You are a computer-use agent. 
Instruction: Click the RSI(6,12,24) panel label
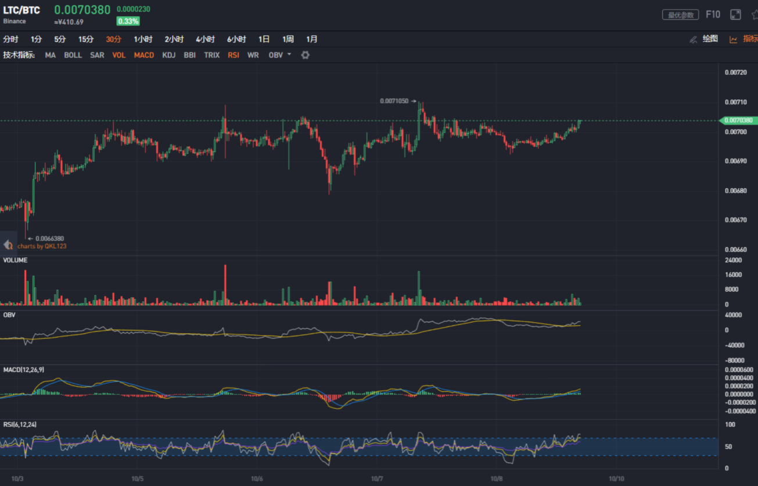(21, 424)
